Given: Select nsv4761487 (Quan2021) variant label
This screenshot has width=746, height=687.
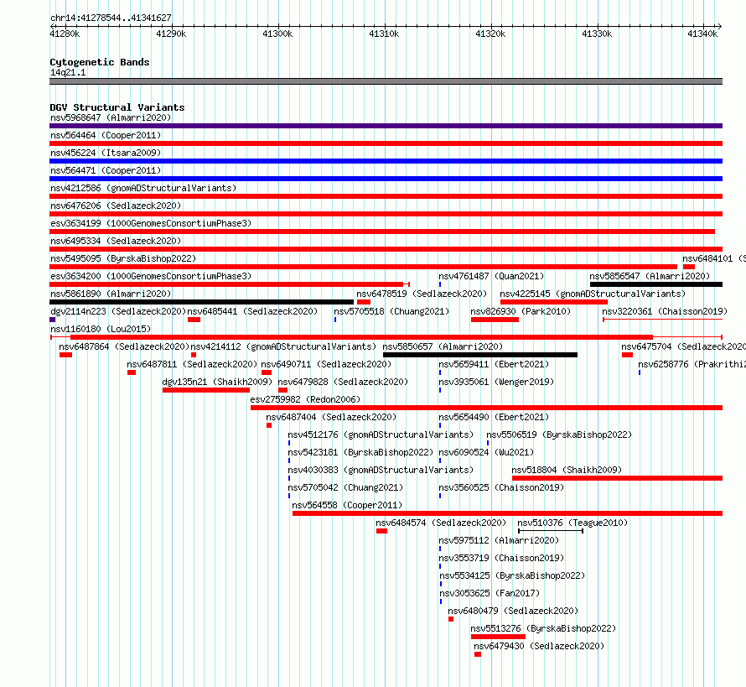Looking at the screenshot, I should (491, 276).
